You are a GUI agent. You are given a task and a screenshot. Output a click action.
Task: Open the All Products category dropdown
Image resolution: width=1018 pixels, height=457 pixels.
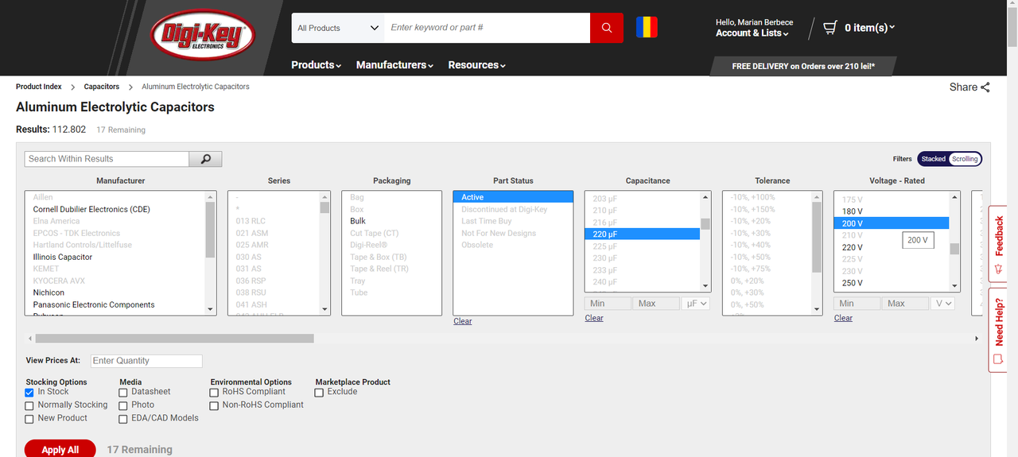pos(338,28)
